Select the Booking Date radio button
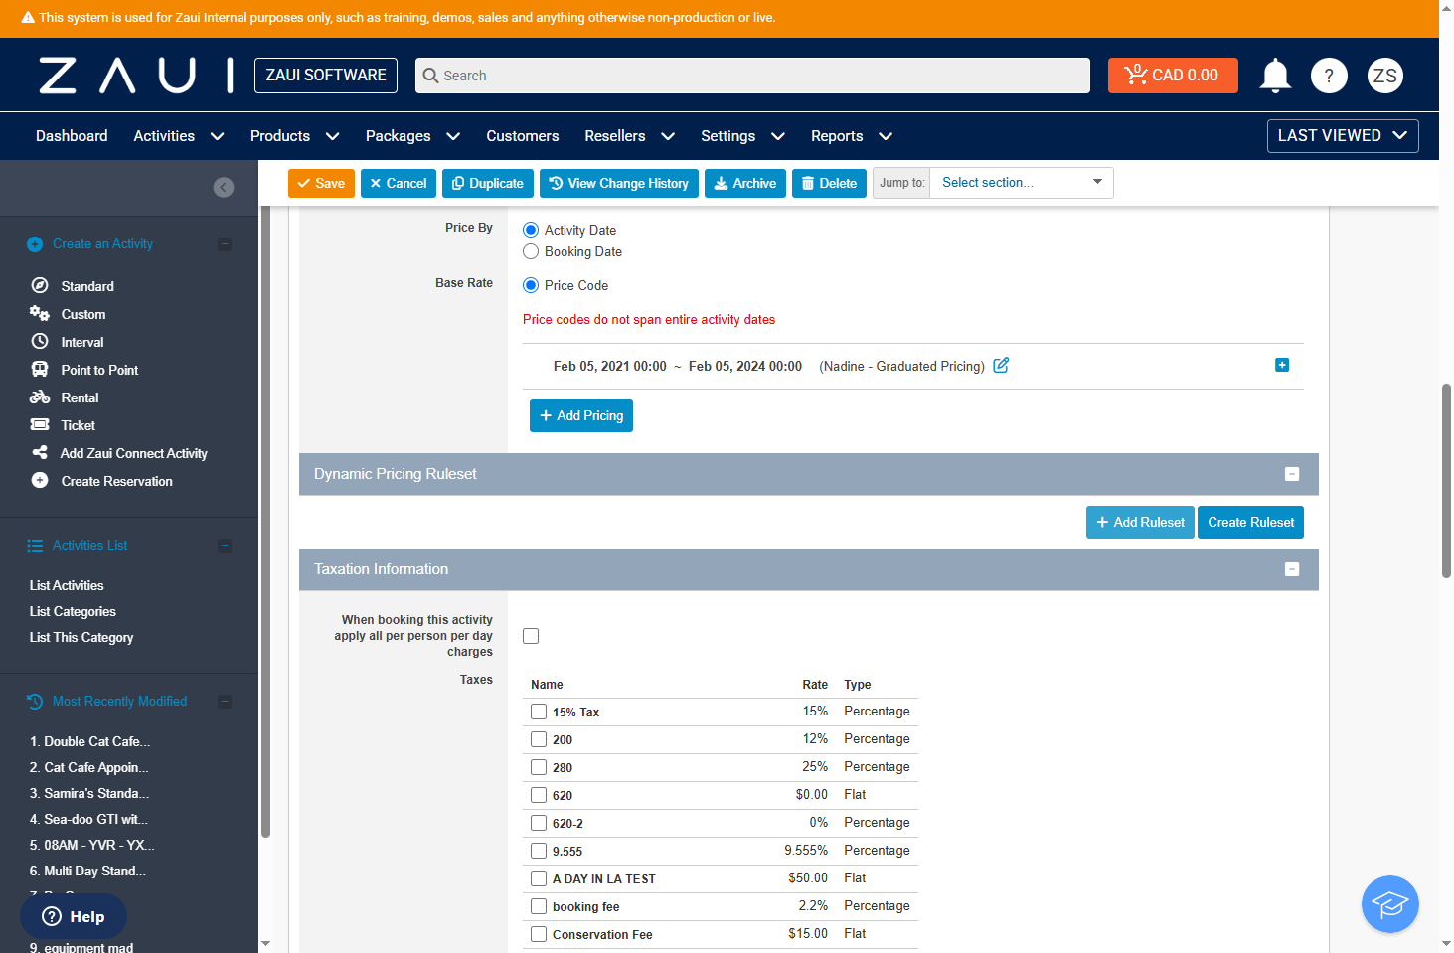 pos(531,251)
